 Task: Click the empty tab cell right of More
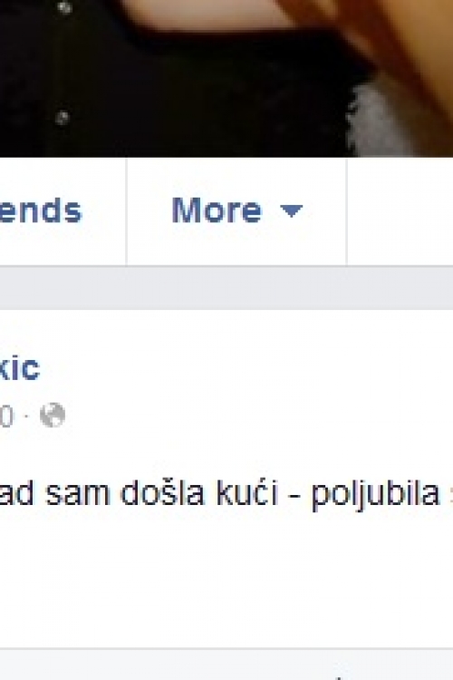click(x=400, y=211)
